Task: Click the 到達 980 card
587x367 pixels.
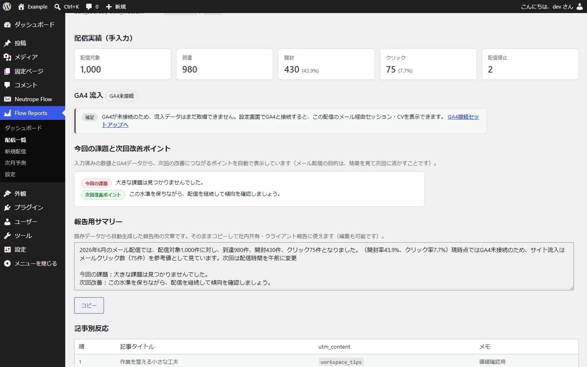Action: pyautogui.click(x=225, y=64)
